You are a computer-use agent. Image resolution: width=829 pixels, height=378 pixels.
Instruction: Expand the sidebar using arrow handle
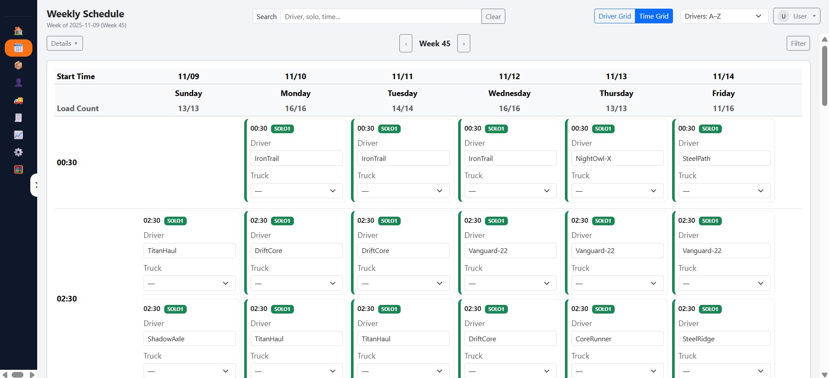[35, 185]
